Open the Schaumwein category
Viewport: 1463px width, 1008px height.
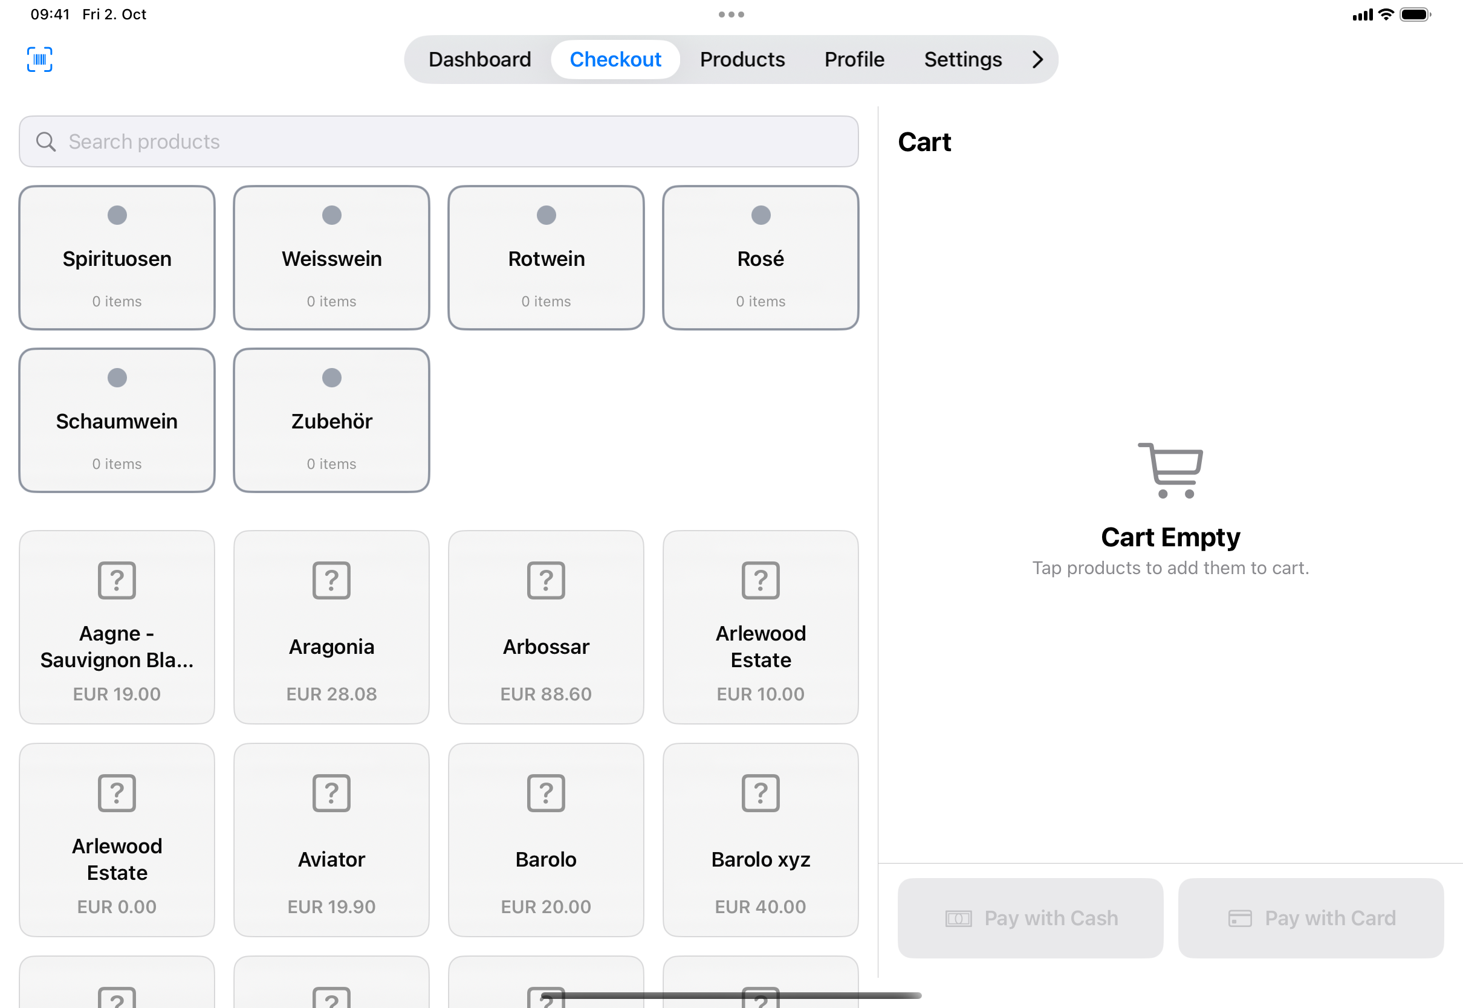(x=117, y=420)
